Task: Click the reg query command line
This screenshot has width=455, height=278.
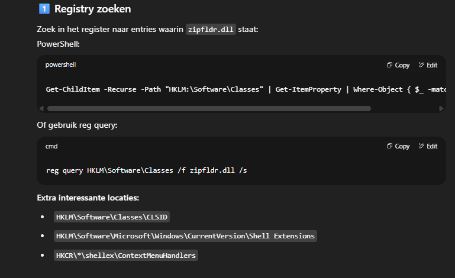Action: point(147,170)
